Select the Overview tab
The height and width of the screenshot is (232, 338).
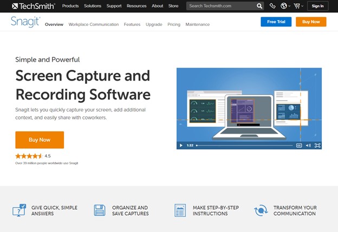[x=54, y=24]
